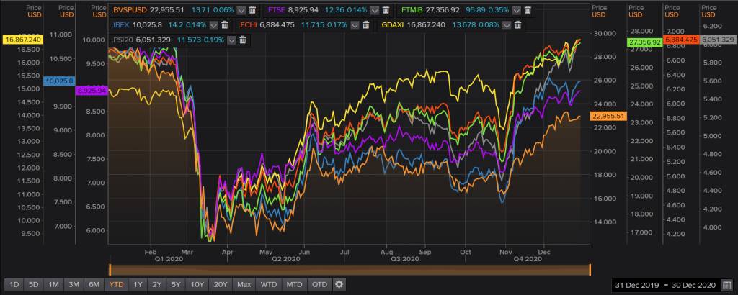Select the 6M time range
738x295 pixels.
coord(94,284)
